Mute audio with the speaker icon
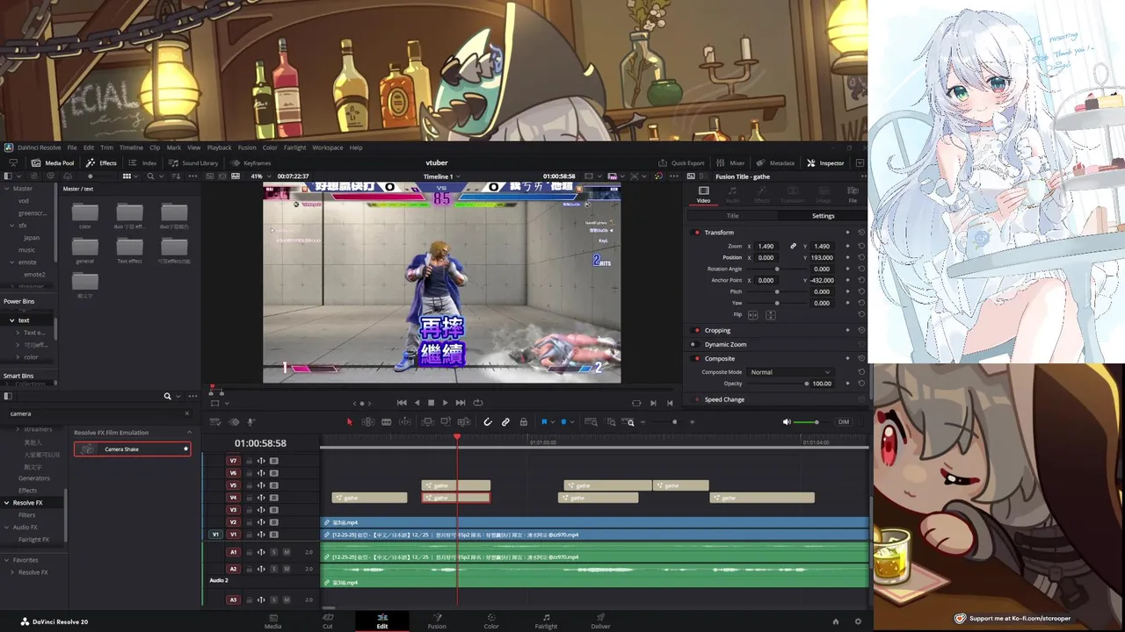This screenshot has height=632, width=1125. (x=787, y=422)
